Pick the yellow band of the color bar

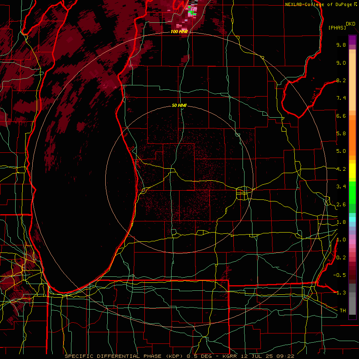click(x=352, y=171)
